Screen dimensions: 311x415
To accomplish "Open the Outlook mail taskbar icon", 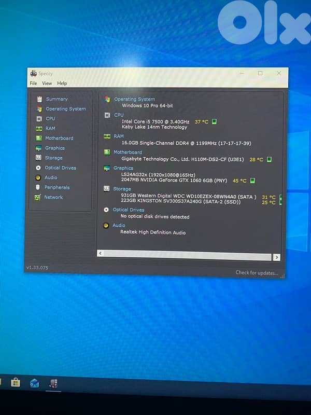I will click(x=34, y=383).
